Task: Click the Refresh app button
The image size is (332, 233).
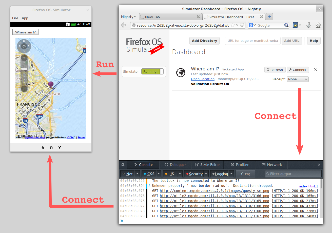Action: pos(275,70)
